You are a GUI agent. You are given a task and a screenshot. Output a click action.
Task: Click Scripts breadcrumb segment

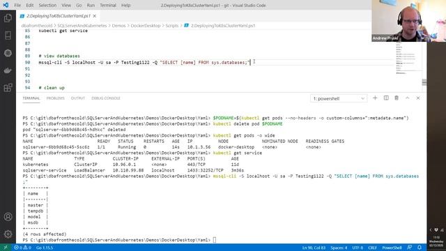[172, 26]
